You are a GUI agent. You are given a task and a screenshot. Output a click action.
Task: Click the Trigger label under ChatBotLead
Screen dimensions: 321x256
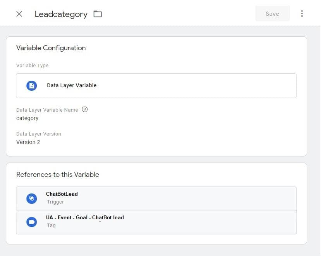(x=55, y=202)
